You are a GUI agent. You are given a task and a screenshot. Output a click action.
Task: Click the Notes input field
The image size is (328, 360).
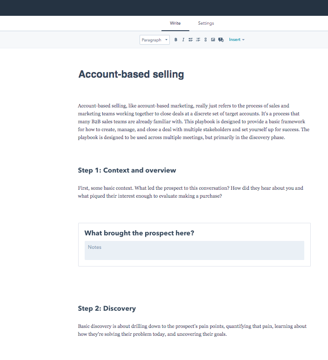[x=194, y=250]
